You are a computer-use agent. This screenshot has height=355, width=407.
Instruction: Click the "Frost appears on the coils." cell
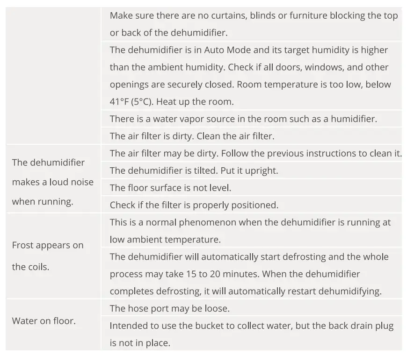tap(48, 256)
